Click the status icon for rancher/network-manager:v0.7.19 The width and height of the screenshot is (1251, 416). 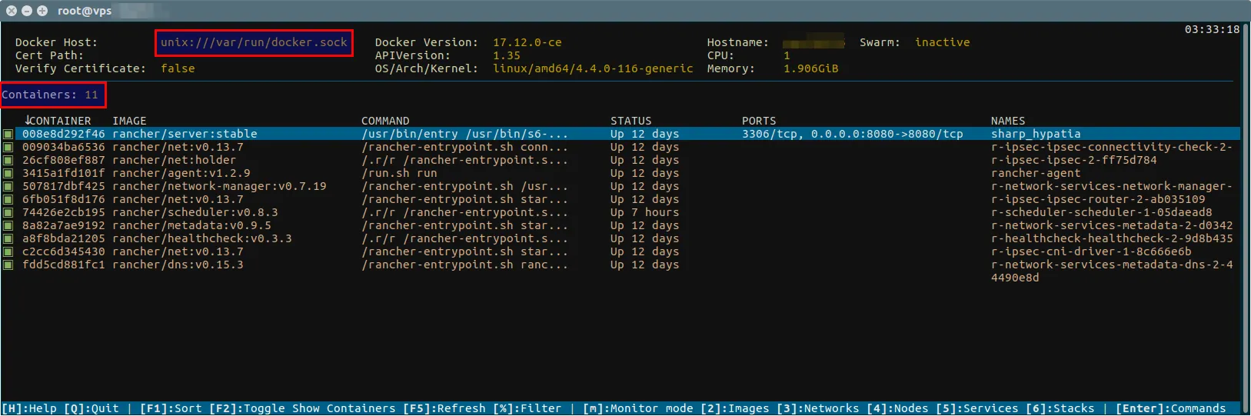tap(8, 187)
